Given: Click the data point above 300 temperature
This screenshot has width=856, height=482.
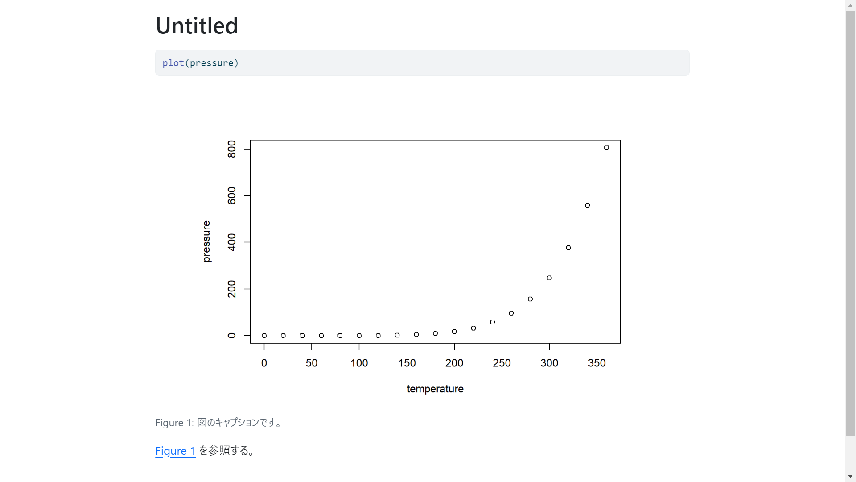Looking at the screenshot, I should 549,278.
